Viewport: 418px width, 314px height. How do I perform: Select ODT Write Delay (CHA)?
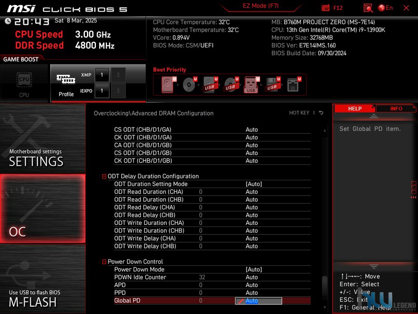[x=212, y=238]
